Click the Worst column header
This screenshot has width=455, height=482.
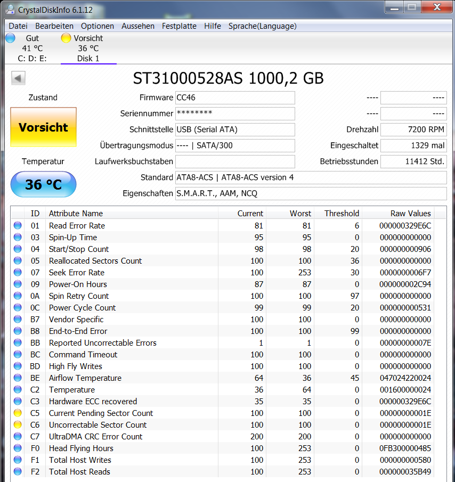tap(290, 214)
